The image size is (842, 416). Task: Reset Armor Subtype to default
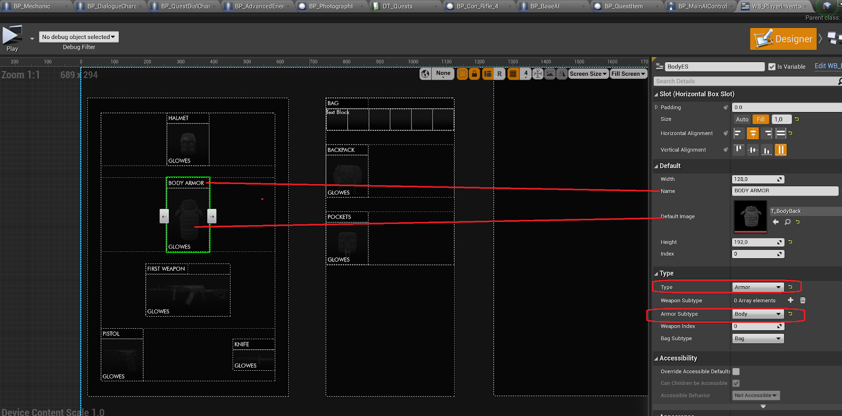coord(790,314)
